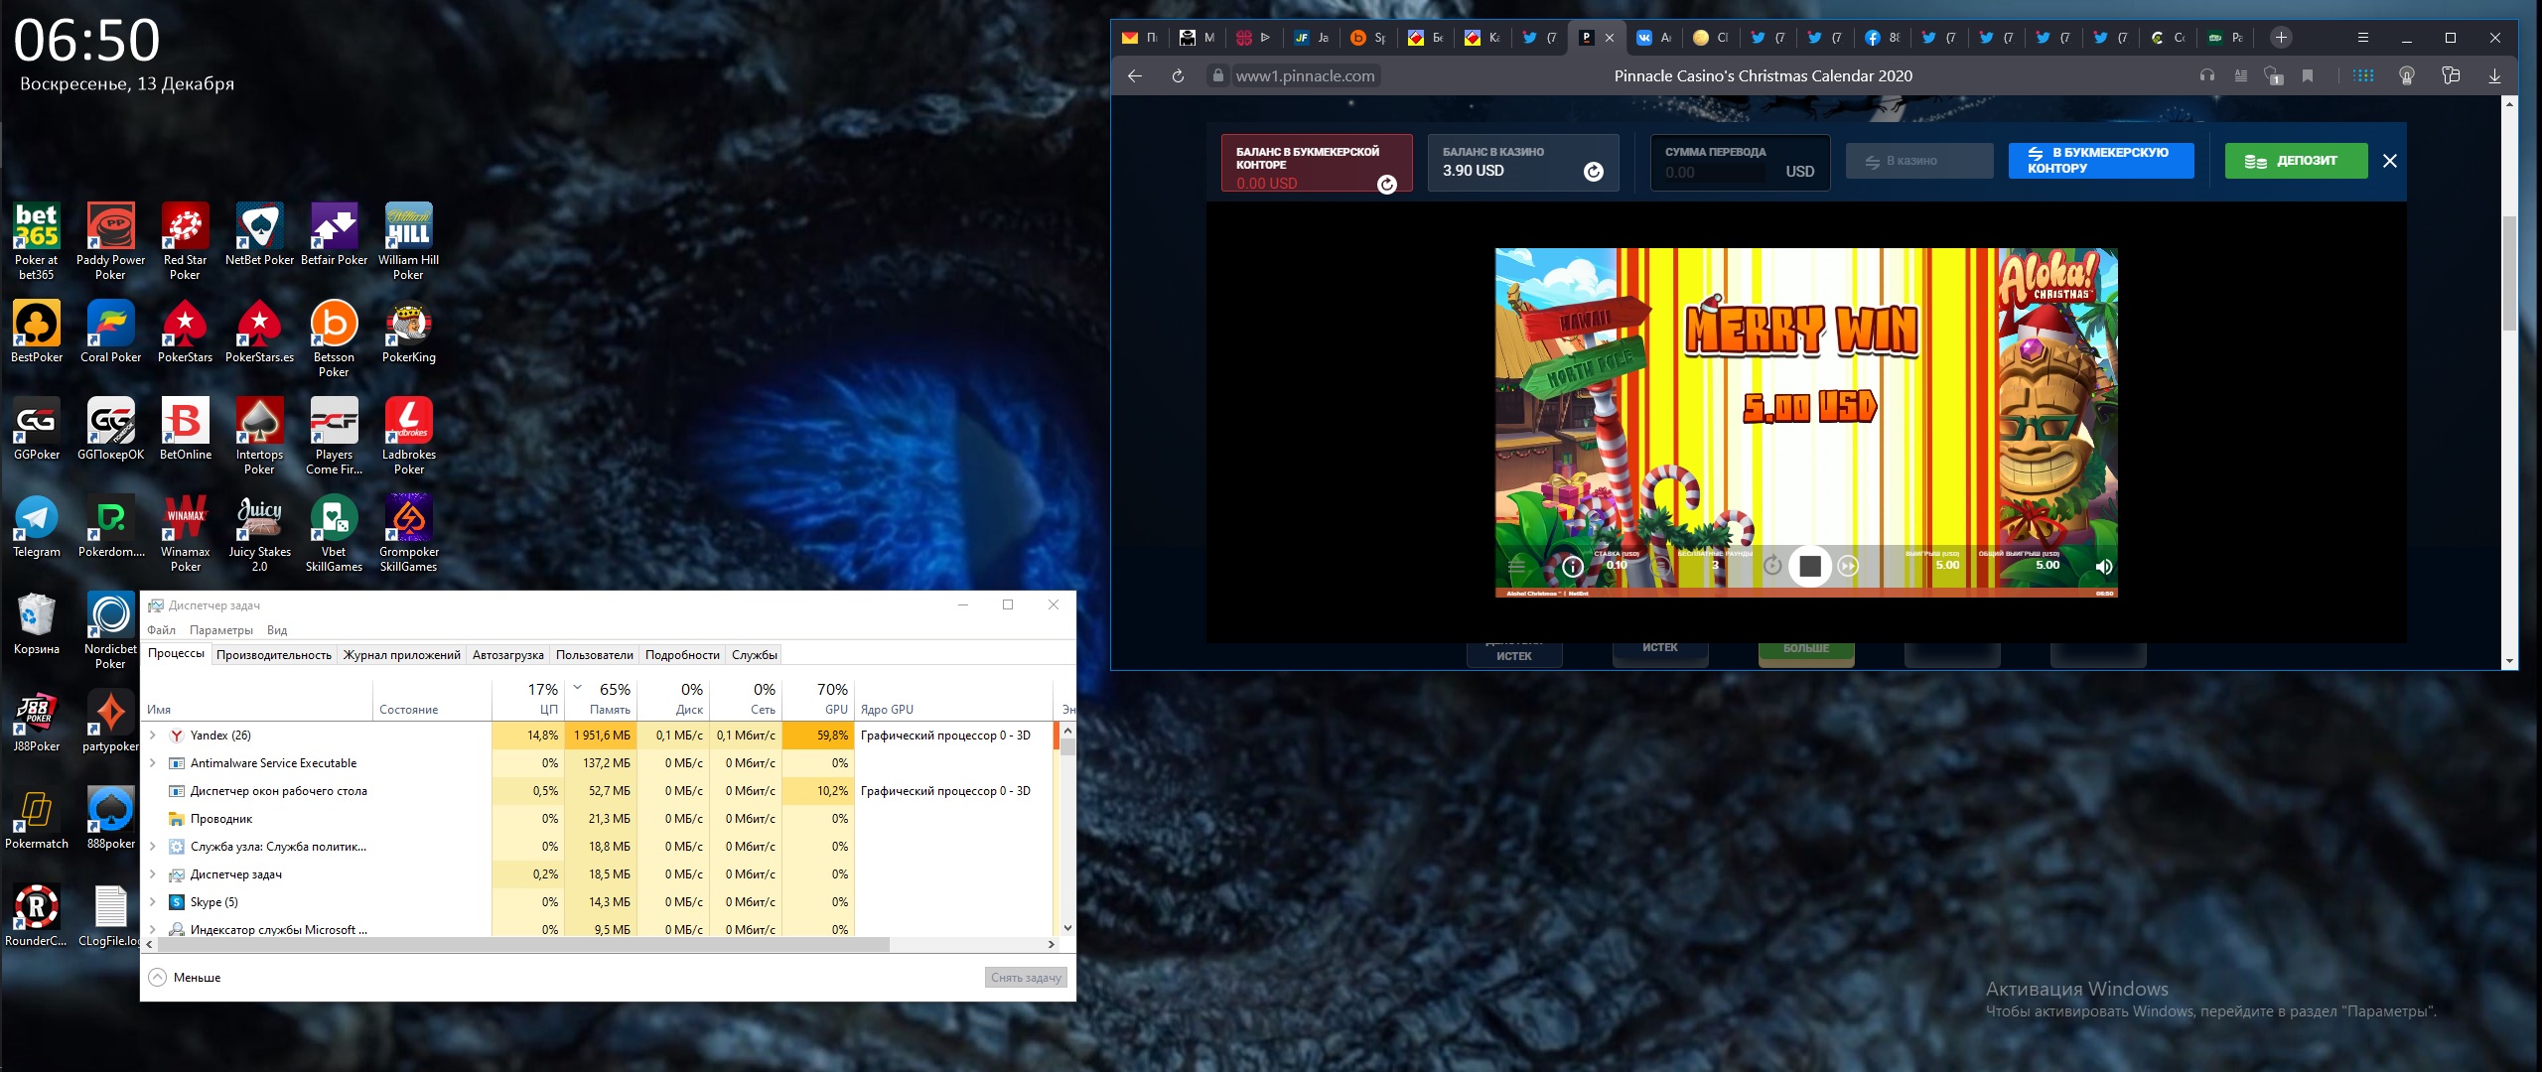Click the fast-forward quick spin button
This screenshot has width=2542, height=1072.
tap(1848, 566)
